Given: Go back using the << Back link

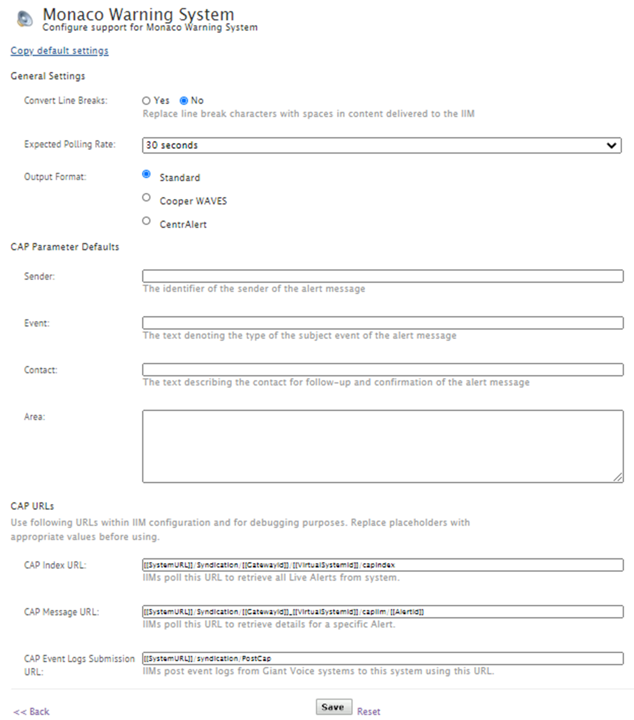Looking at the screenshot, I should click(x=31, y=712).
